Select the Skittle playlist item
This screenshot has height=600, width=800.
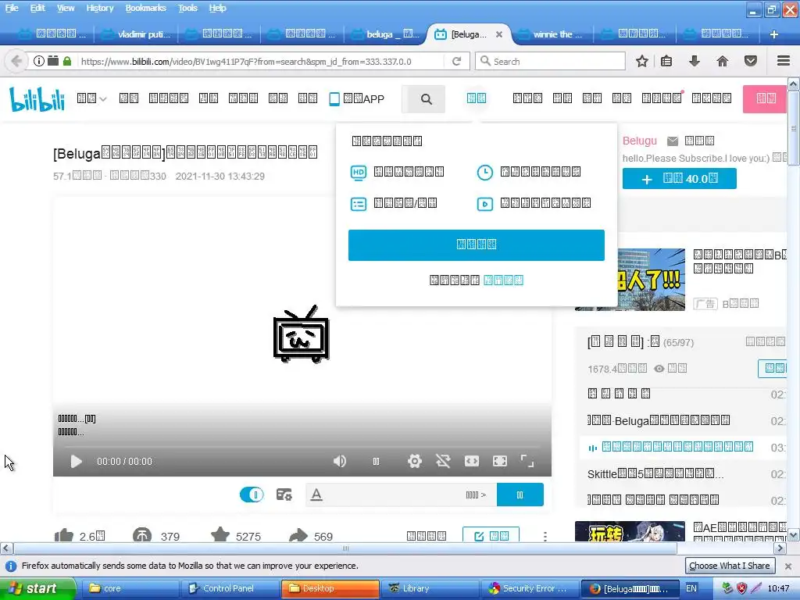(683, 473)
